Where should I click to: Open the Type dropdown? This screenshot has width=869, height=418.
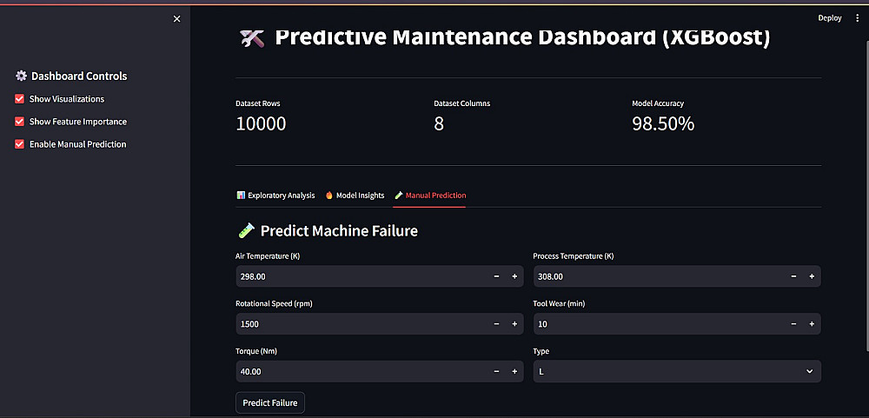677,371
